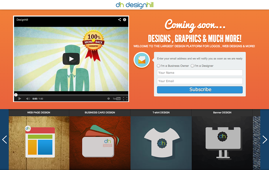The image size is (269, 170).
Task: Click the T-shirt illustration thumbnail
Action: (x=162, y=143)
